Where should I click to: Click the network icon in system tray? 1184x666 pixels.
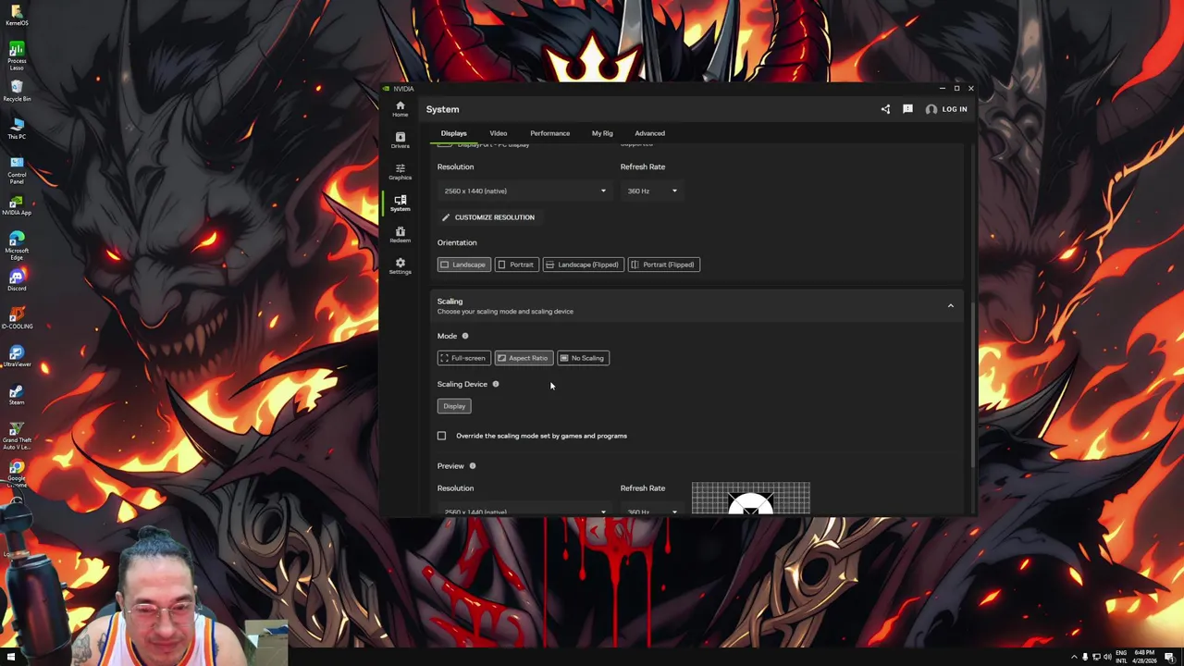coord(1096,657)
